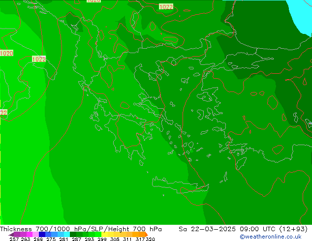
Task: Click the orange arrow end of legend
Action: tap(147, 234)
